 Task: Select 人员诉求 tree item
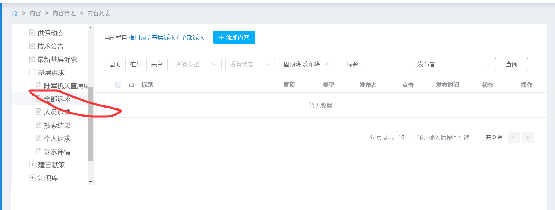point(57,112)
